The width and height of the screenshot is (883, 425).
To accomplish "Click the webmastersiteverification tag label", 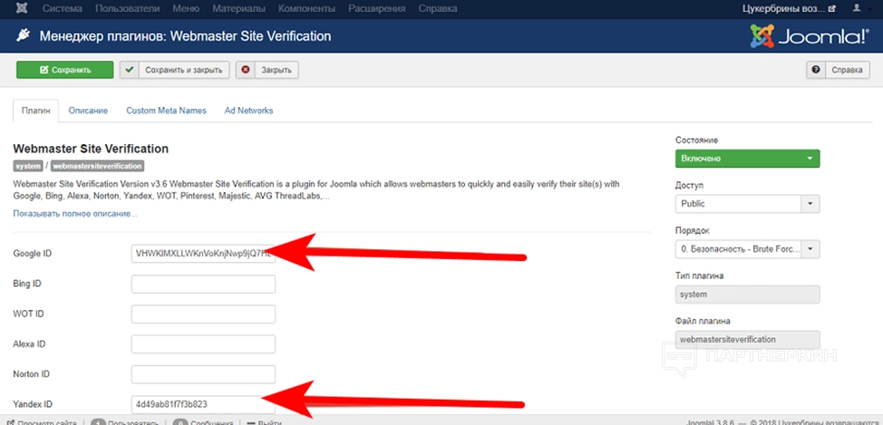I will 97,166.
